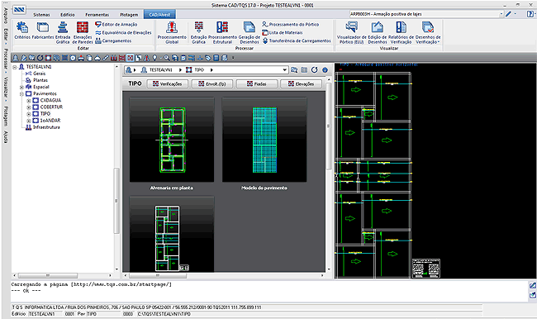Screen dimensions: 537x319
Task: Open panel settings gear icon
Action: (x=325, y=70)
